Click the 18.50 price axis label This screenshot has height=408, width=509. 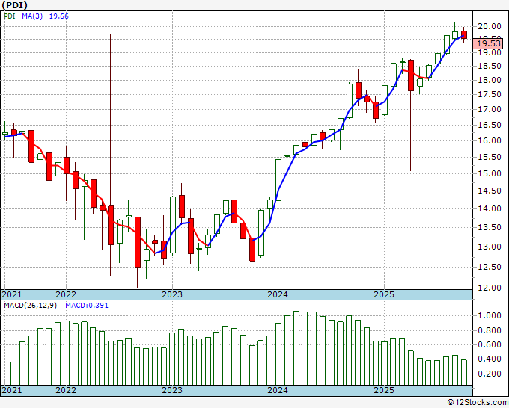490,66
